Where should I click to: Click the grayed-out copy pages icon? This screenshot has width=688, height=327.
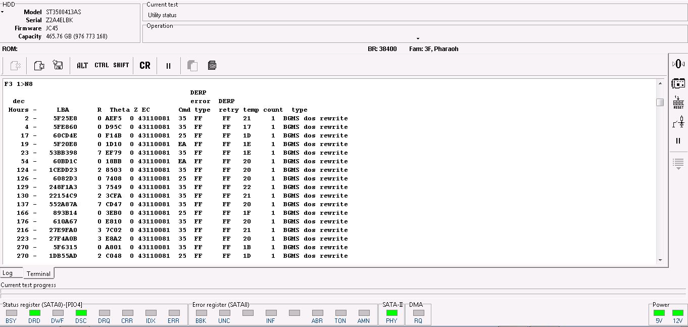[x=192, y=66]
